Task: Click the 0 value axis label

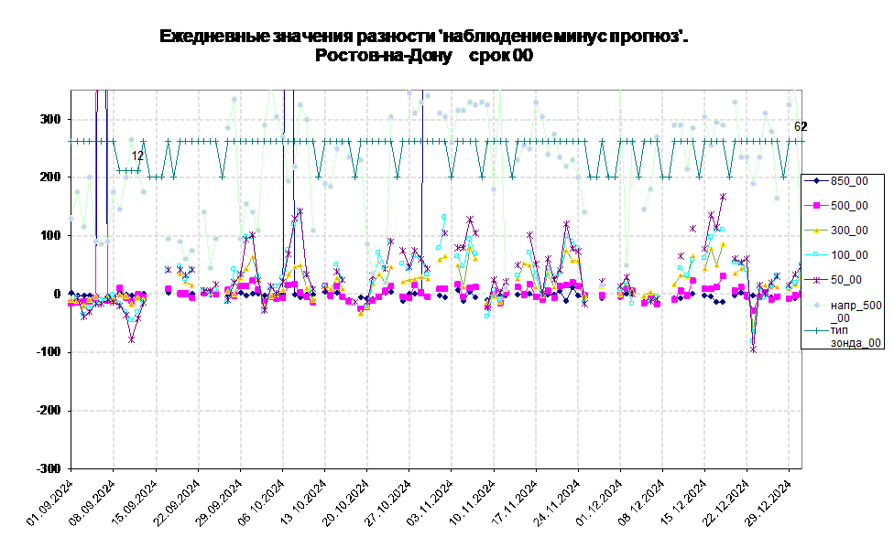Action: click(57, 294)
